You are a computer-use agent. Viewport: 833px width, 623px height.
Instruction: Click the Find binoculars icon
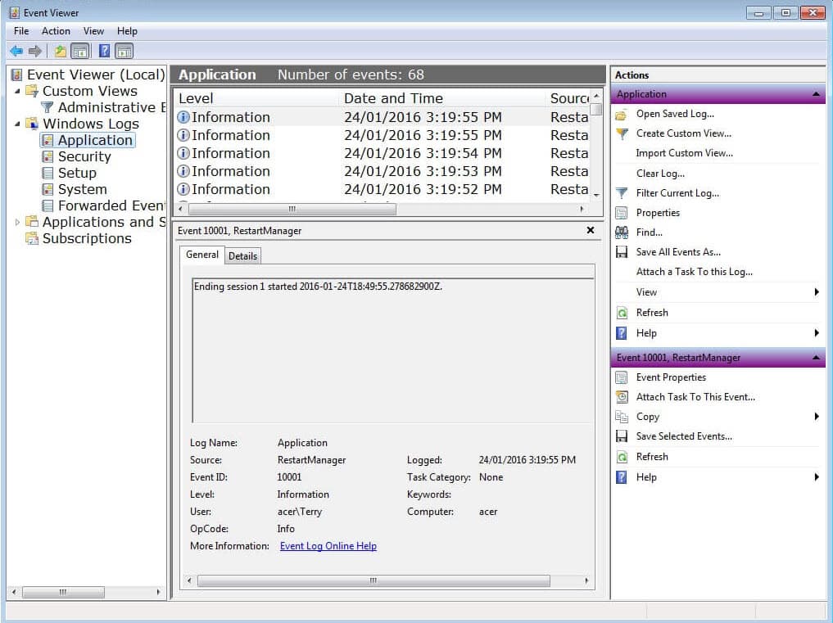(621, 232)
